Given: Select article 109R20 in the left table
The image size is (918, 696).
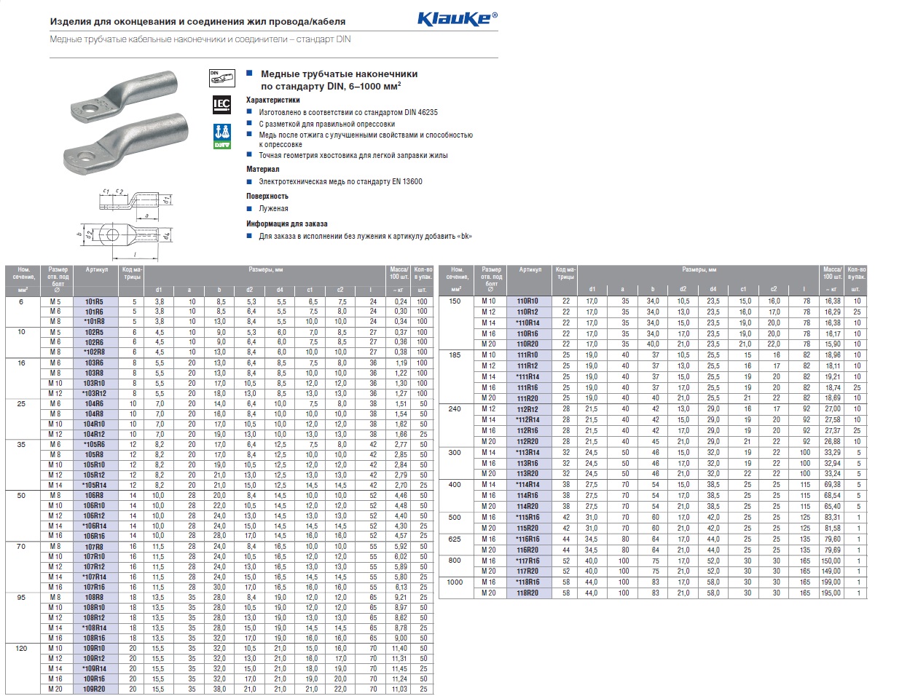Looking at the screenshot, I should [x=94, y=689].
